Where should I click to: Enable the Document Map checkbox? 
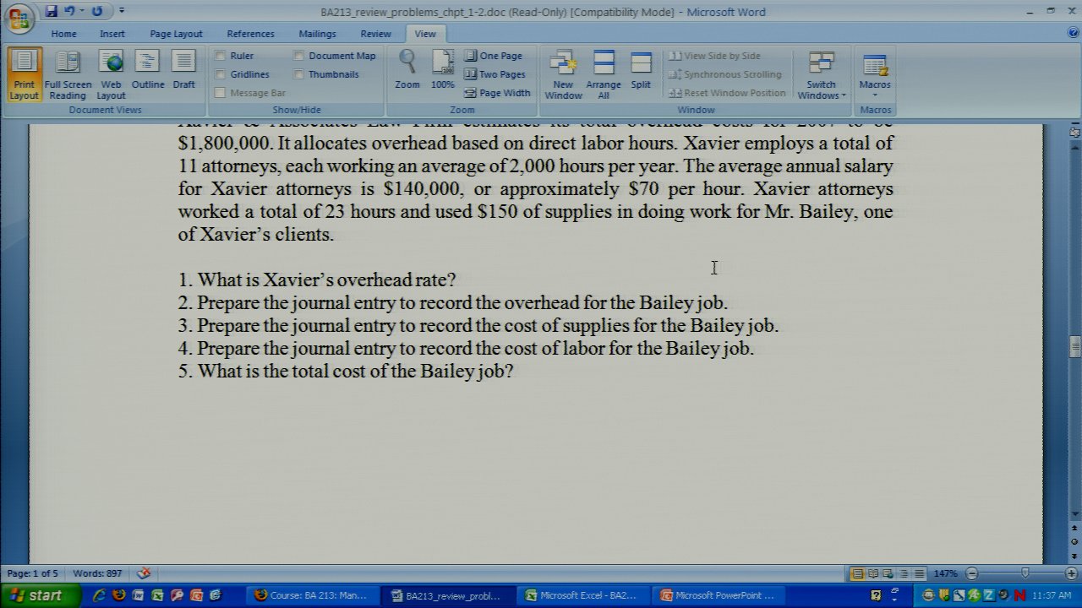299,56
